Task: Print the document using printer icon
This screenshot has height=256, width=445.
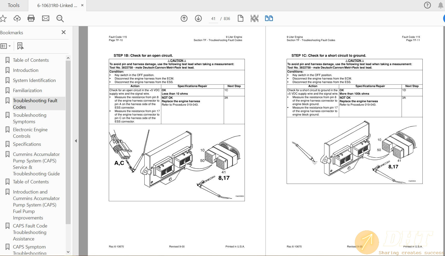Action: [x=31, y=18]
